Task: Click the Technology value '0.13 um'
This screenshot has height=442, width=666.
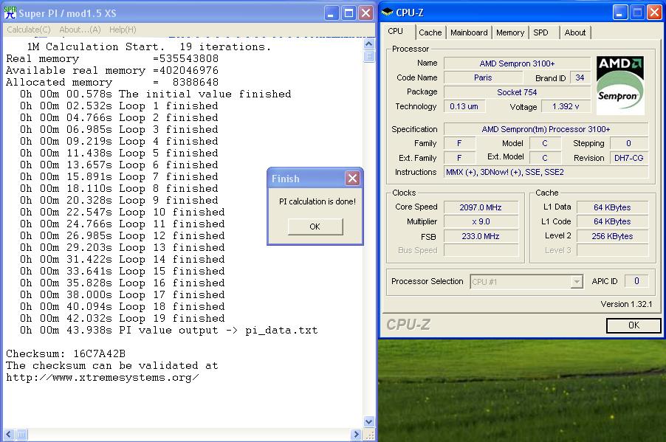Action: [x=464, y=106]
